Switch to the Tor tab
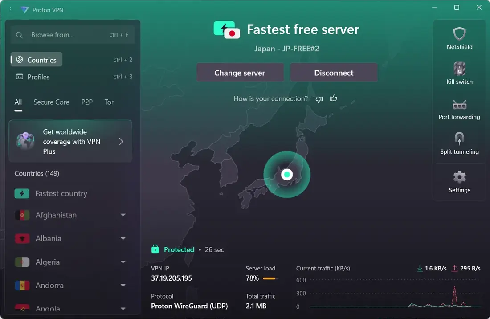This screenshot has height=319, width=490. [x=109, y=102]
